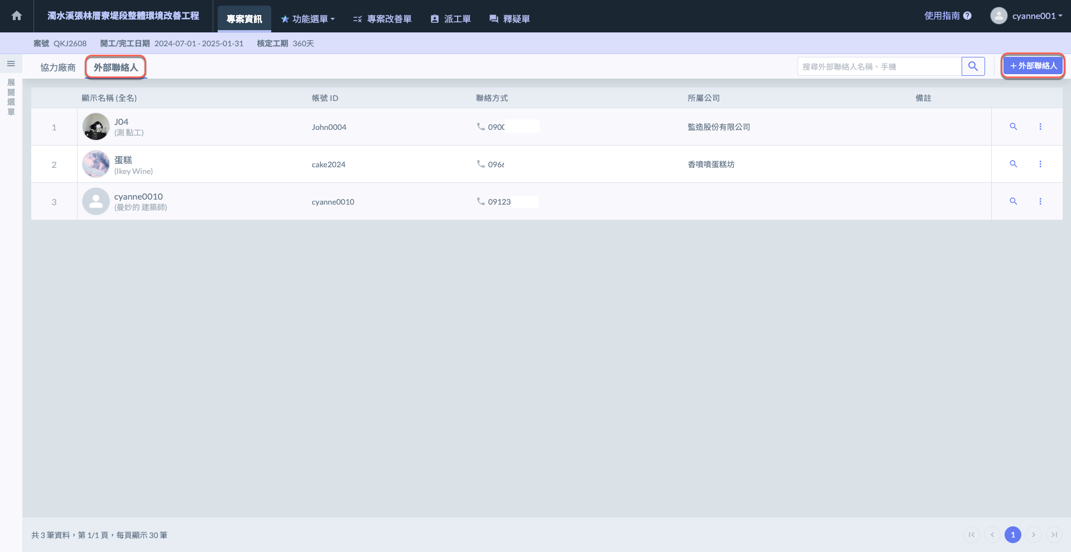View details icon for cyanne0010 row
Image resolution: width=1071 pixels, height=552 pixels.
coord(1013,201)
